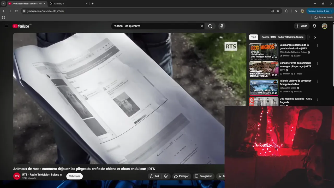Click install/cast icon in address bar

pos(272,11)
